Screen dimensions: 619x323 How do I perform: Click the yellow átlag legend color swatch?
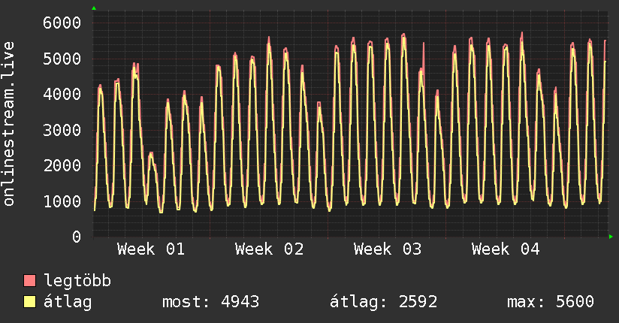tap(30, 302)
